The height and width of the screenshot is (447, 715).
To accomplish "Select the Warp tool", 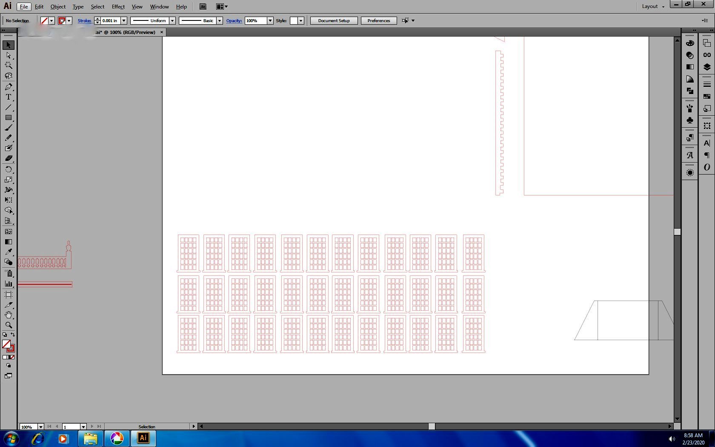I will [x=9, y=190].
